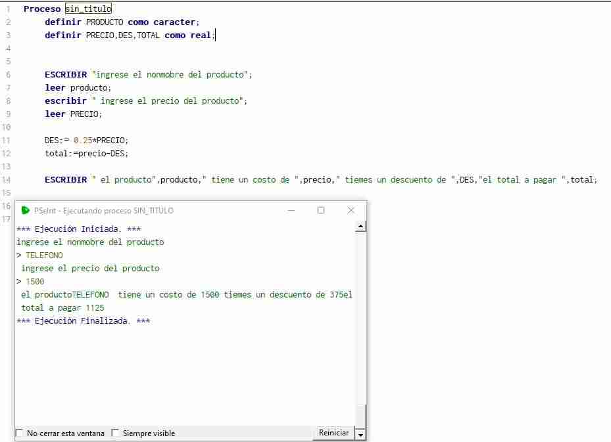Click the scroll down arrow in execution window
This screenshot has width=611, height=442.
(360, 435)
